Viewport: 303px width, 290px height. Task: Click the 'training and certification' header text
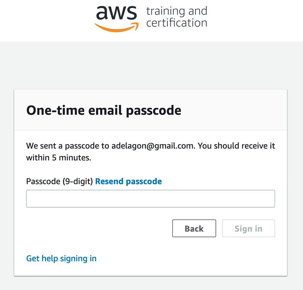pyautogui.click(x=177, y=17)
